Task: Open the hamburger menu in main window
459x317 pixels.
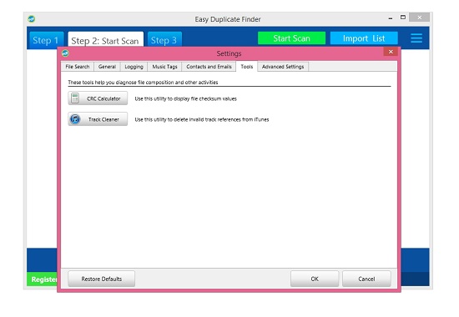Action: pyautogui.click(x=416, y=38)
